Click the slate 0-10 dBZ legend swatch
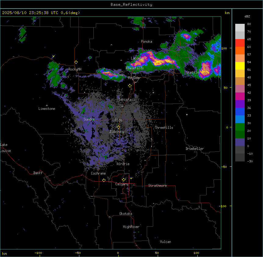Viewport: 263px width, 257px height. point(240,142)
